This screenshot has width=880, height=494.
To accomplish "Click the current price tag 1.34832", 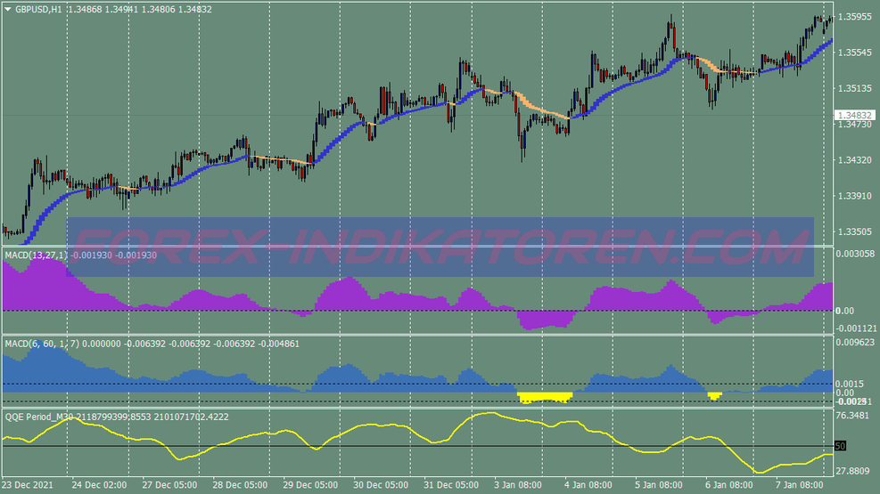I will [856, 116].
